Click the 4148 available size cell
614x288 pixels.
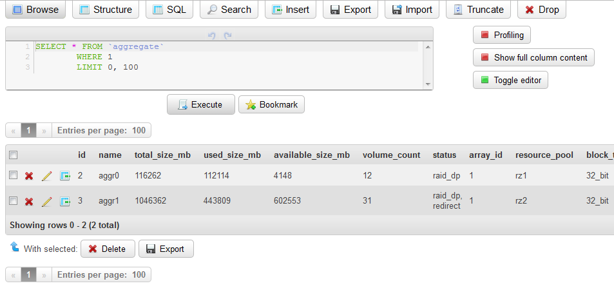tap(283, 175)
